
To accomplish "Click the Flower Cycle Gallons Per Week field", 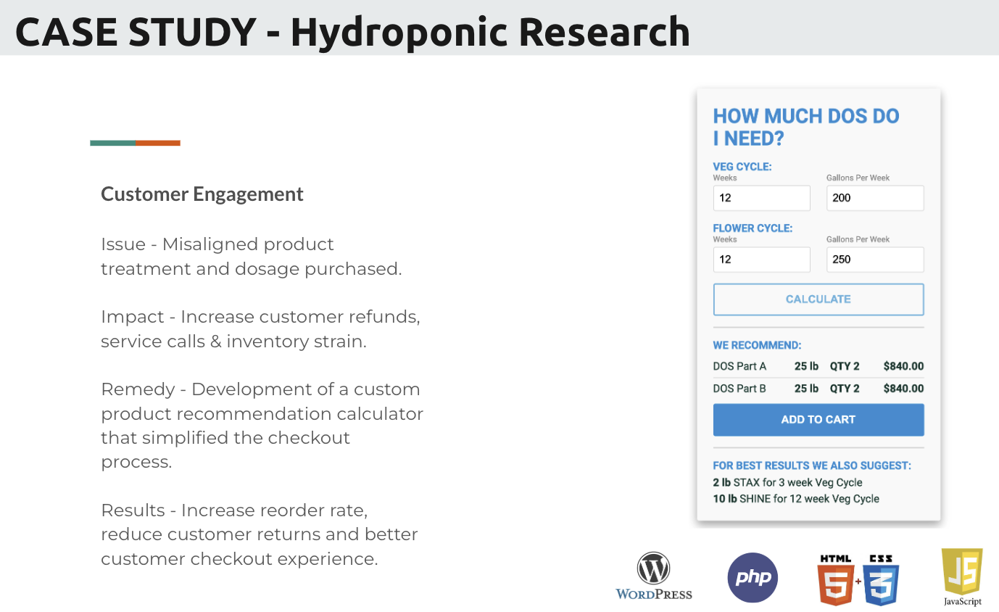I will 875,260.
